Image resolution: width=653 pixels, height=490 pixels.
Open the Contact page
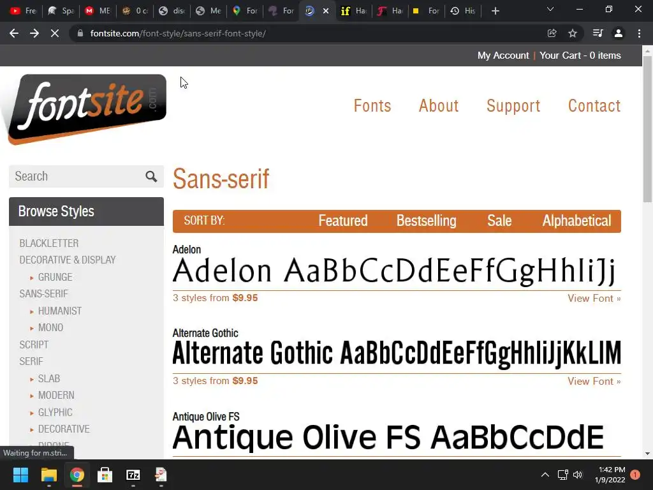(x=594, y=106)
